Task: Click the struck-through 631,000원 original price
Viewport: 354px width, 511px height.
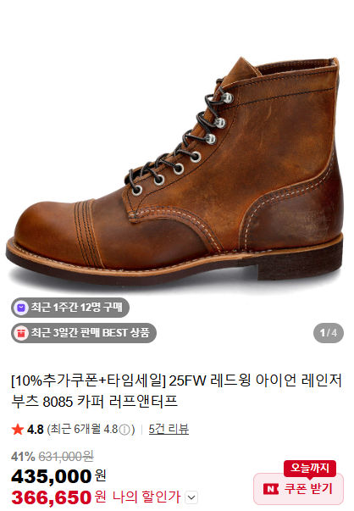Action: click(66, 457)
